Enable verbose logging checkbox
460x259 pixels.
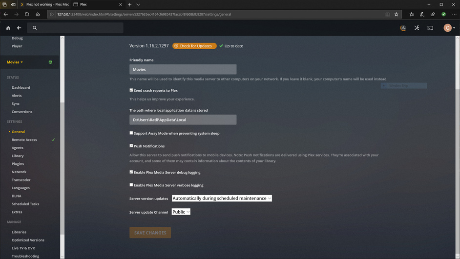[131, 185]
